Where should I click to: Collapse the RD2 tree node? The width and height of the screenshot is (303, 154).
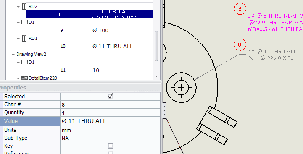[18, 7]
